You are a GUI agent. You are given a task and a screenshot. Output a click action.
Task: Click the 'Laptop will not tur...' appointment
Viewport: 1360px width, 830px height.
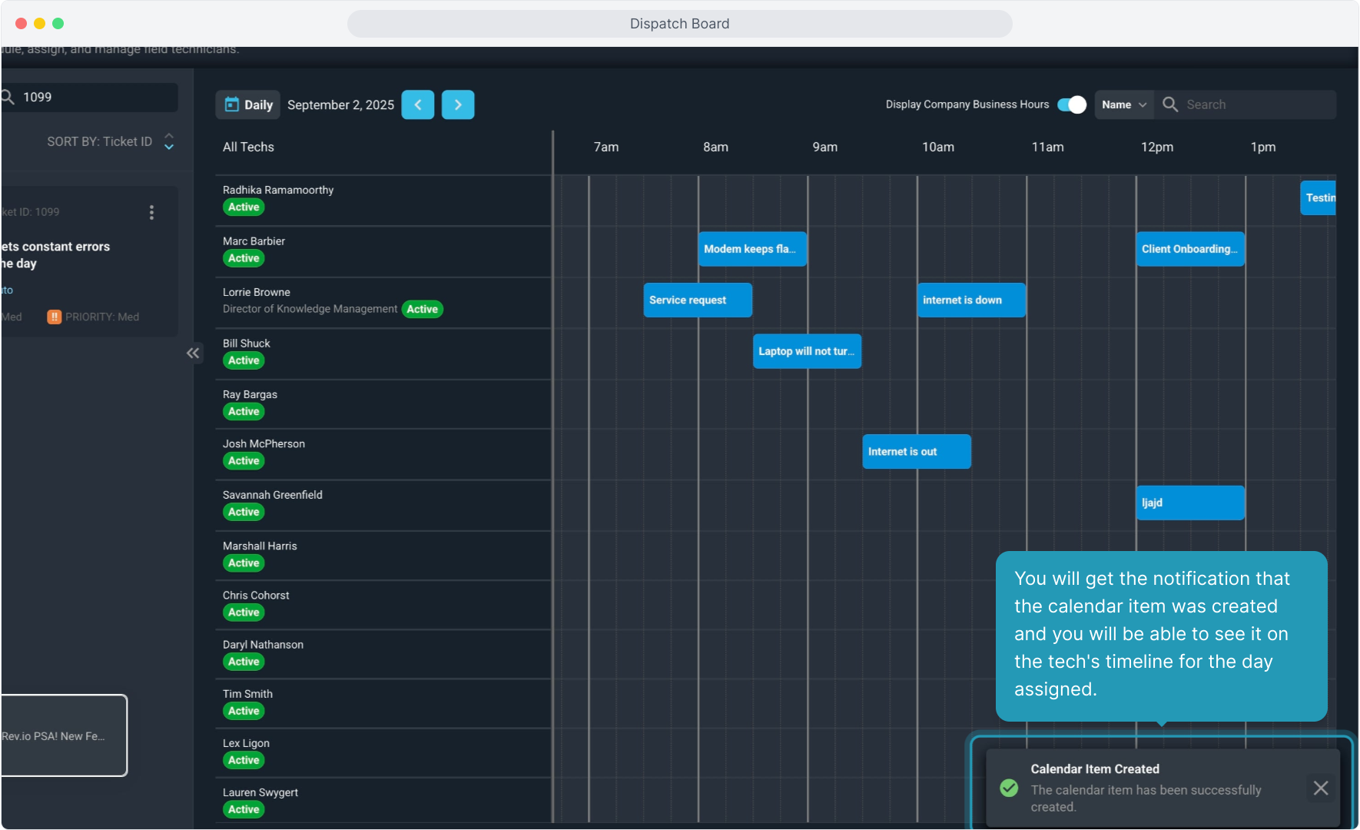coord(806,351)
